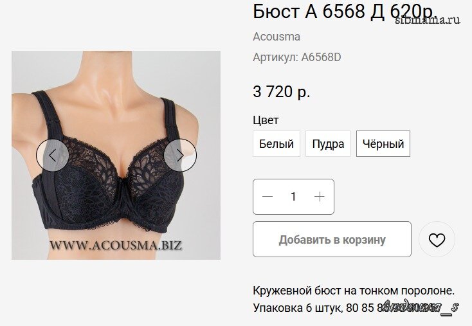The height and width of the screenshot is (326, 472).
Task: Click the WWW.ACOUSMA.BIZ text on photo
Action: point(116,245)
